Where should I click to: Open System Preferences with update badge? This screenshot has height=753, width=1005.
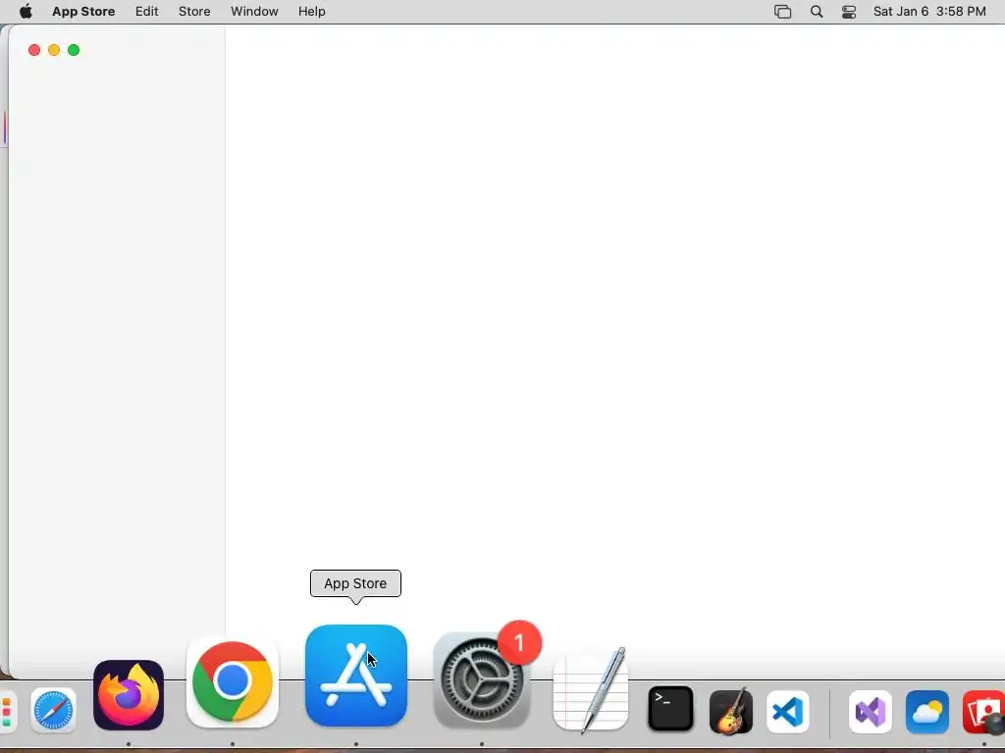pyautogui.click(x=482, y=679)
